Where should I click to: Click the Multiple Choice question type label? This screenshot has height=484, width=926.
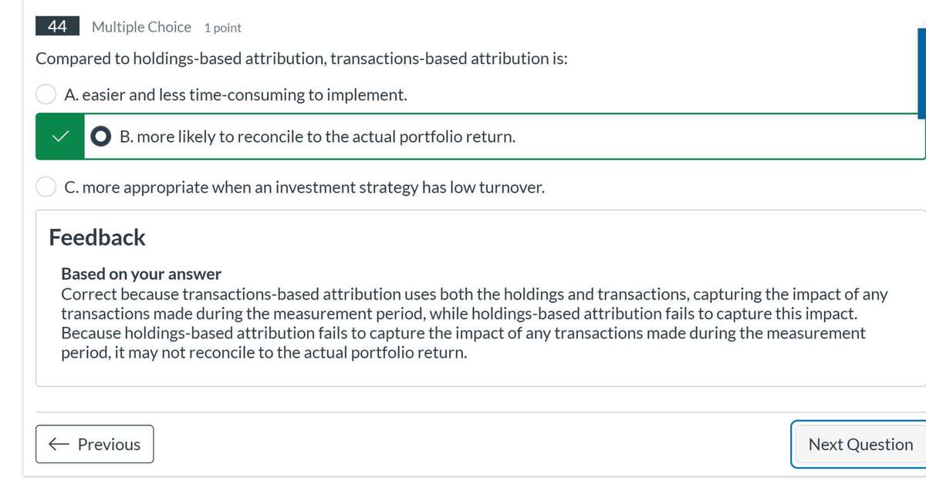pyautogui.click(x=141, y=27)
